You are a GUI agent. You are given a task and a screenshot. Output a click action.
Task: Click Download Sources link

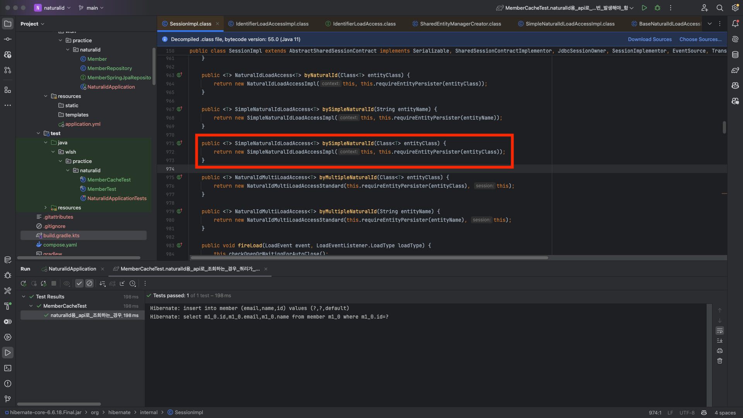click(650, 39)
